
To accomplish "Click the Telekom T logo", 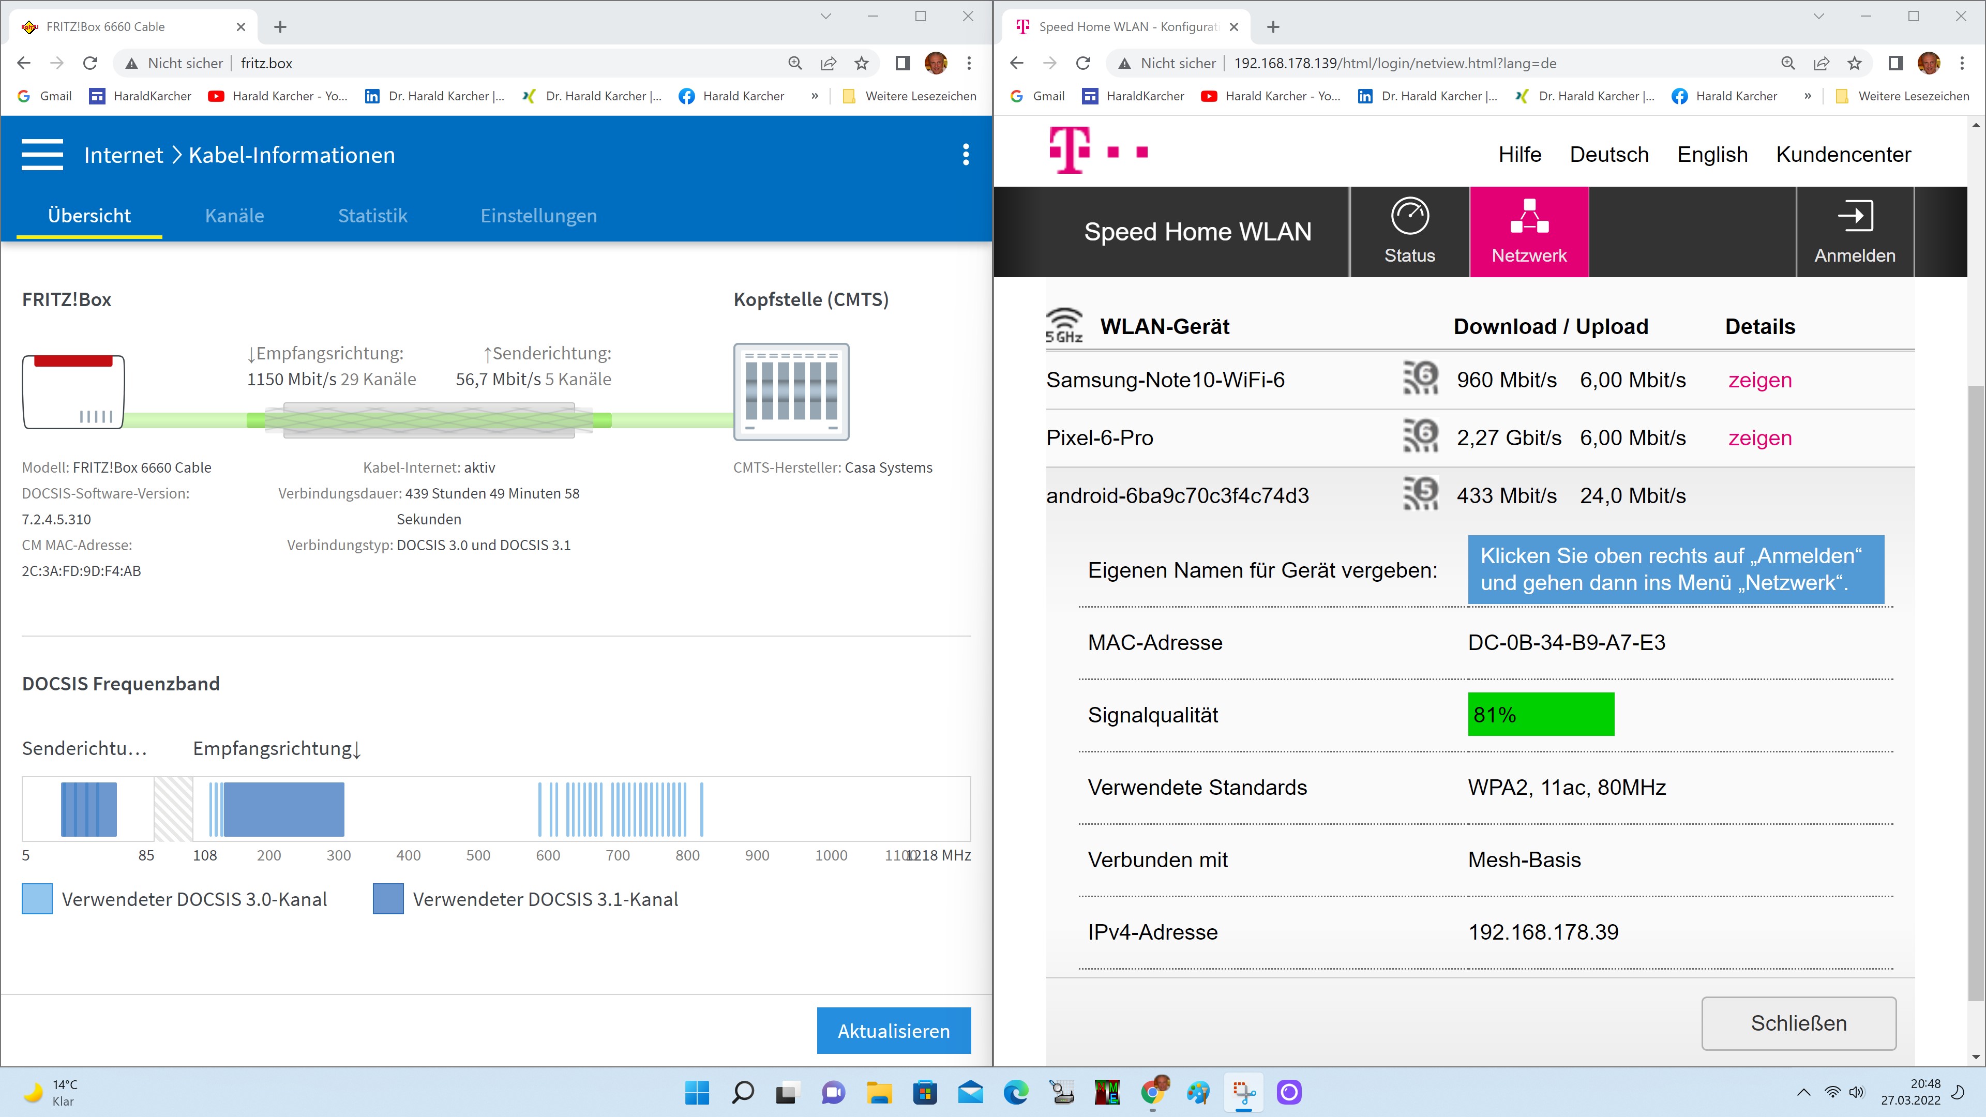I will tap(1070, 150).
